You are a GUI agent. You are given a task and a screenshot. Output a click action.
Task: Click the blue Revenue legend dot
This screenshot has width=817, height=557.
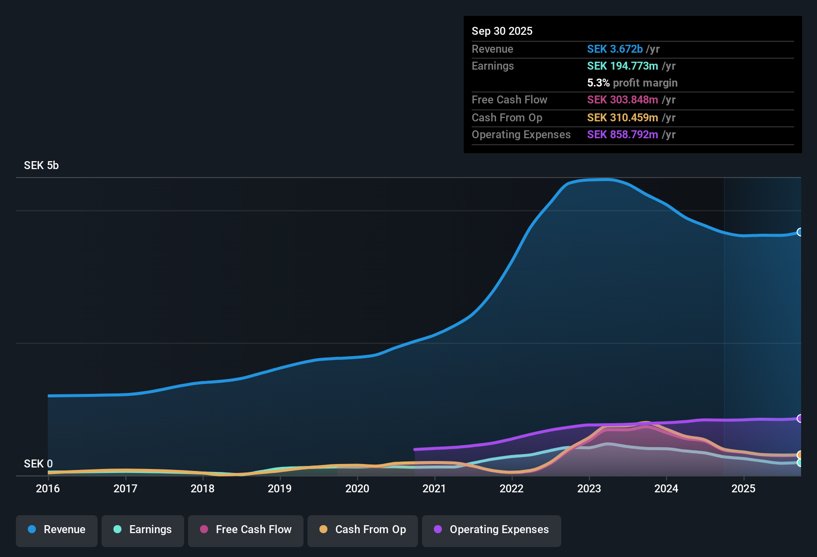pyautogui.click(x=32, y=530)
